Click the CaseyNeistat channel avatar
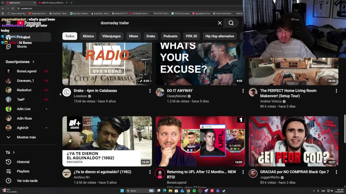Screen dimensions: 346x194 pos(160,92)
